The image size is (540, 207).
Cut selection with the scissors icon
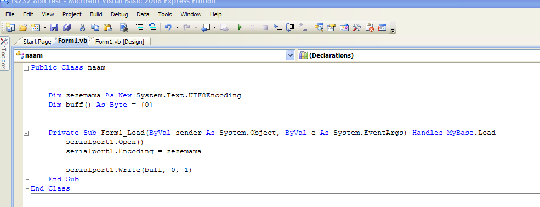[x=83, y=27]
